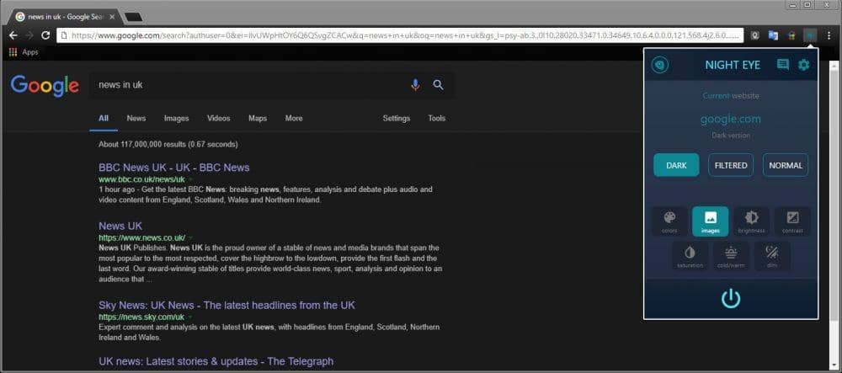Image resolution: width=842 pixels, height=373 pixels.
Task: Switch to DARK mode
Action: tap(676, 165)
